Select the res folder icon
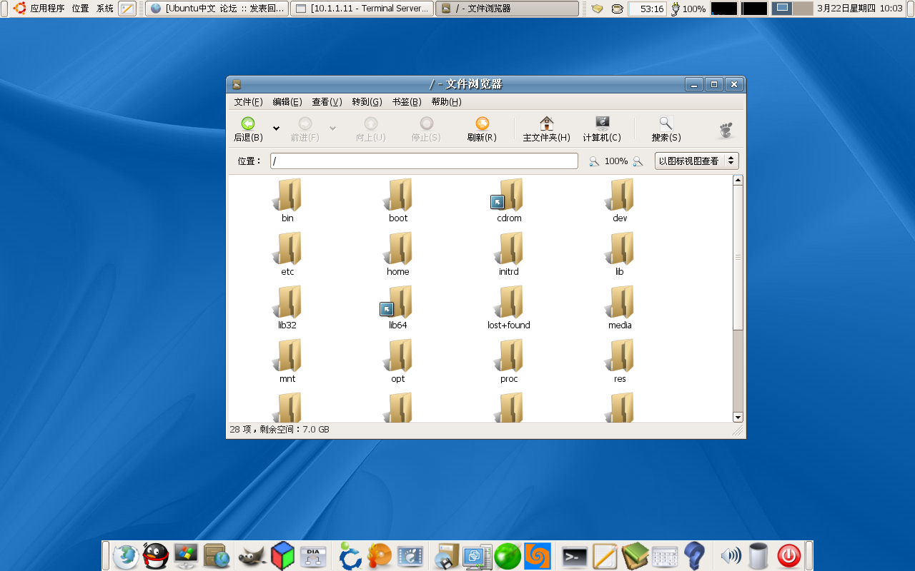The height and width of the screenshot is (571, 915). (620, 355)
